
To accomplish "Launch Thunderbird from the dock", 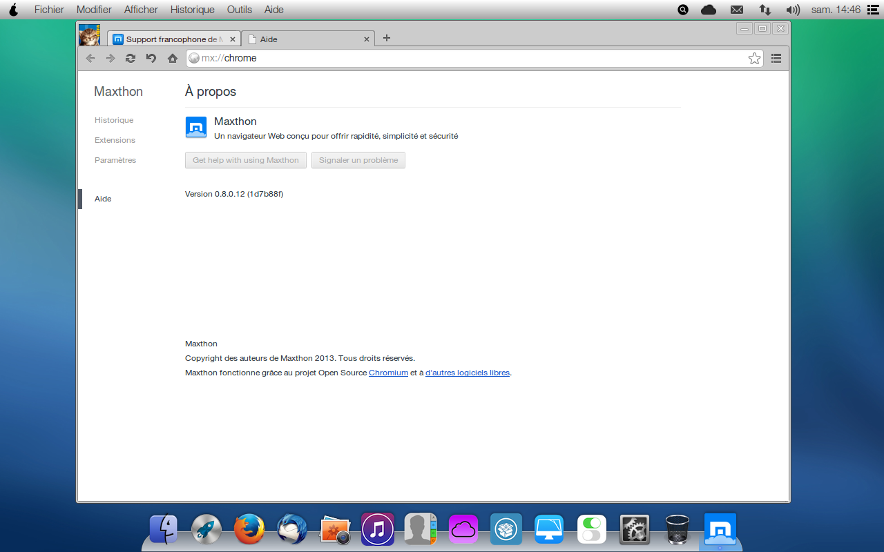I will tap(292, 529).
